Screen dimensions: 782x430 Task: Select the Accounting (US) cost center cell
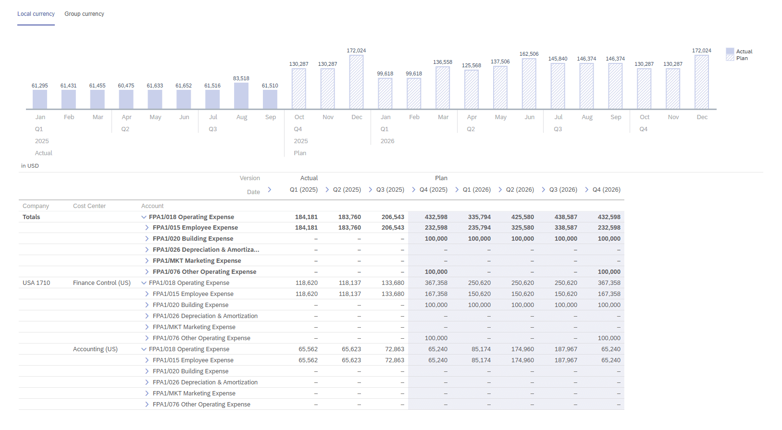95,349
